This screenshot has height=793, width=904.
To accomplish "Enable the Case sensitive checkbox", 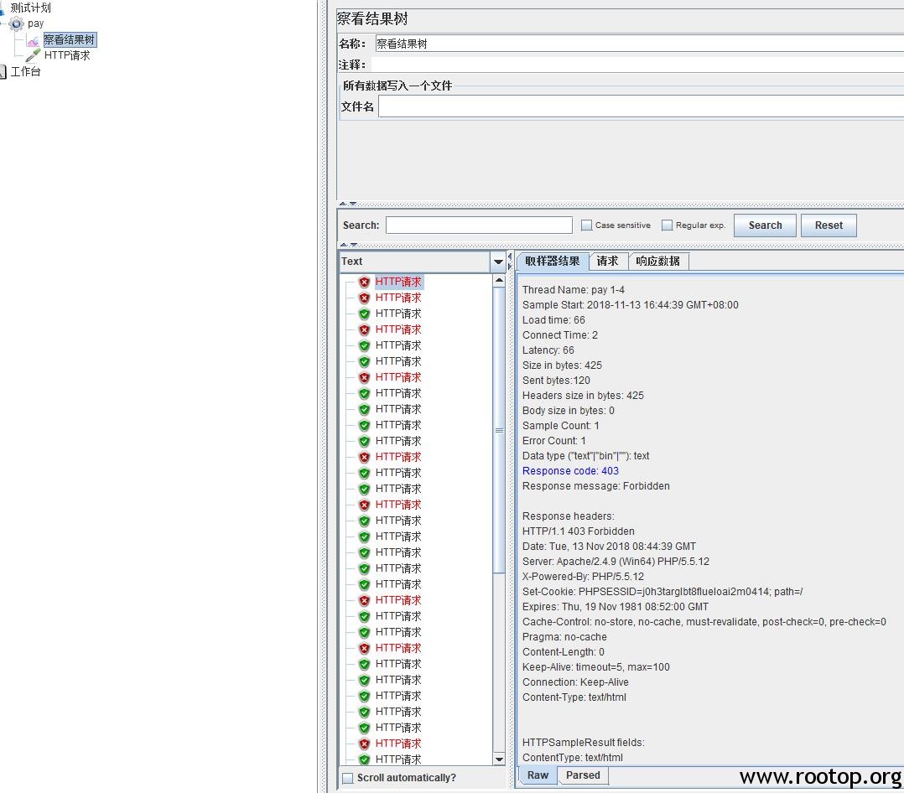I will pyautogui.click(x=587, y=225).
